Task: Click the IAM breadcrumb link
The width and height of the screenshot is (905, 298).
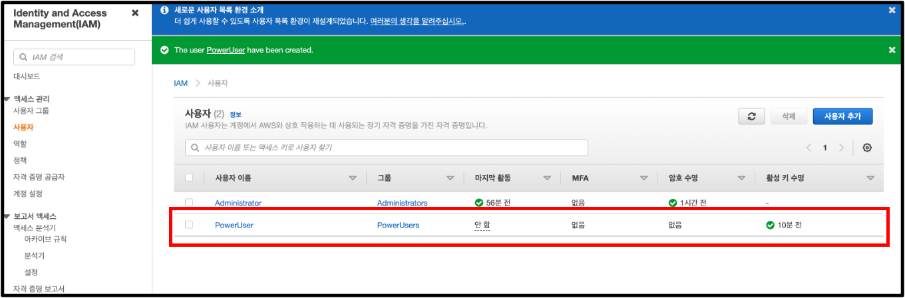Action: [180, 83]
